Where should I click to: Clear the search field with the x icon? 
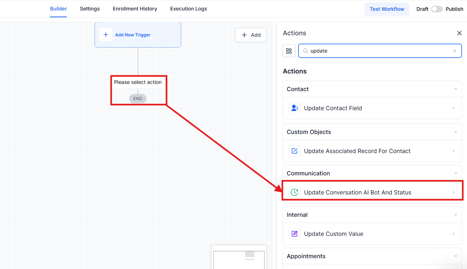455,51
